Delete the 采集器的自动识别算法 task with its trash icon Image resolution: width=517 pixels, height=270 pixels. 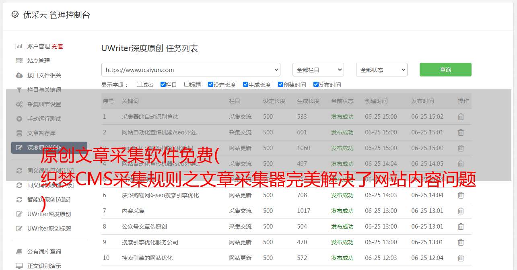(x=461, y=117)
